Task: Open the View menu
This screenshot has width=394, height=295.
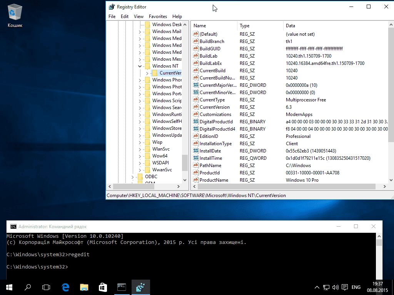Action: (x=139, y=16)
